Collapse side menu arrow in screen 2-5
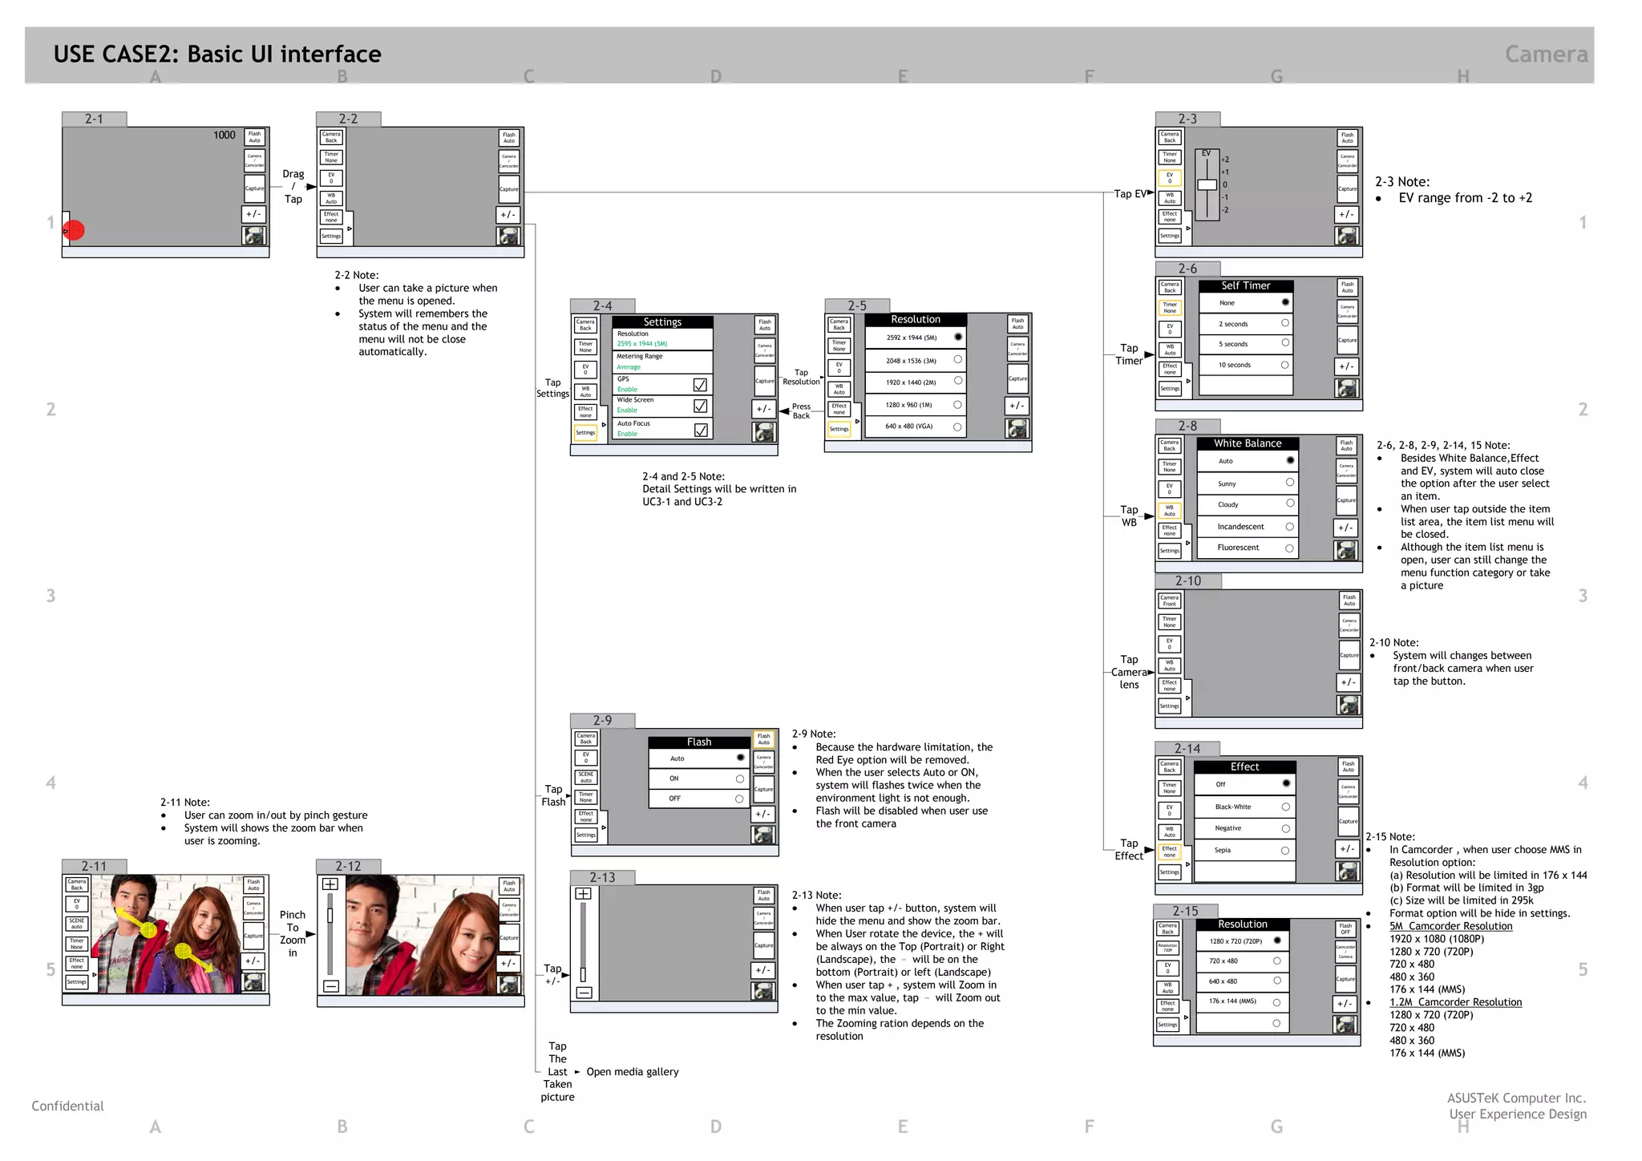1642x1161 pixels. pos(858,422)
